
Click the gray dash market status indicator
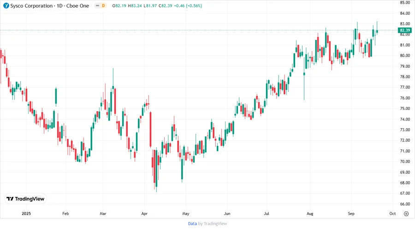[97, 6]
